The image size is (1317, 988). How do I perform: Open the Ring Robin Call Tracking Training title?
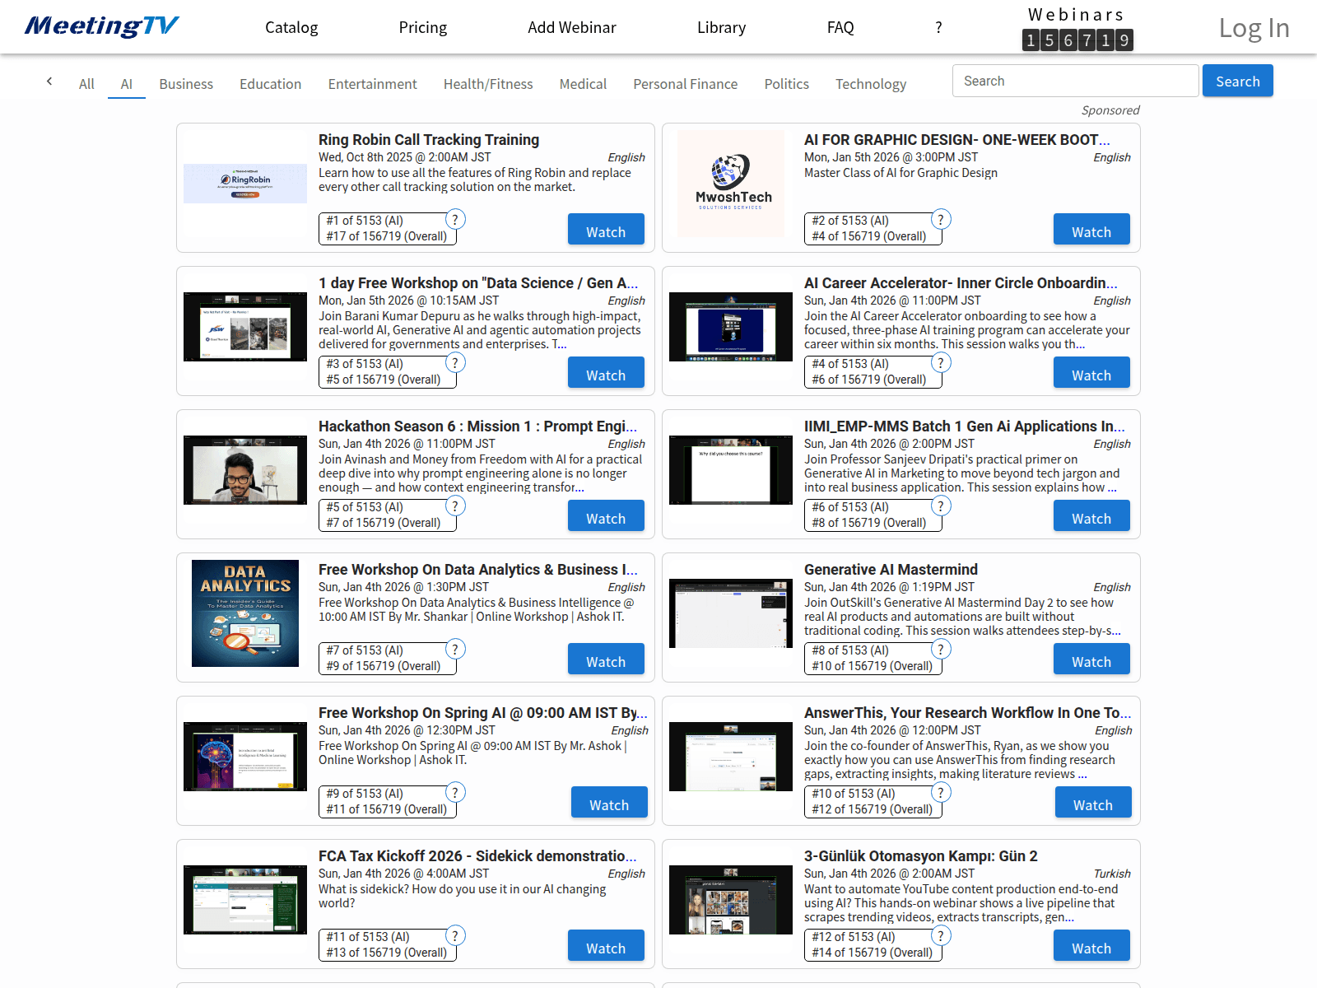click(x=429, y=139)
